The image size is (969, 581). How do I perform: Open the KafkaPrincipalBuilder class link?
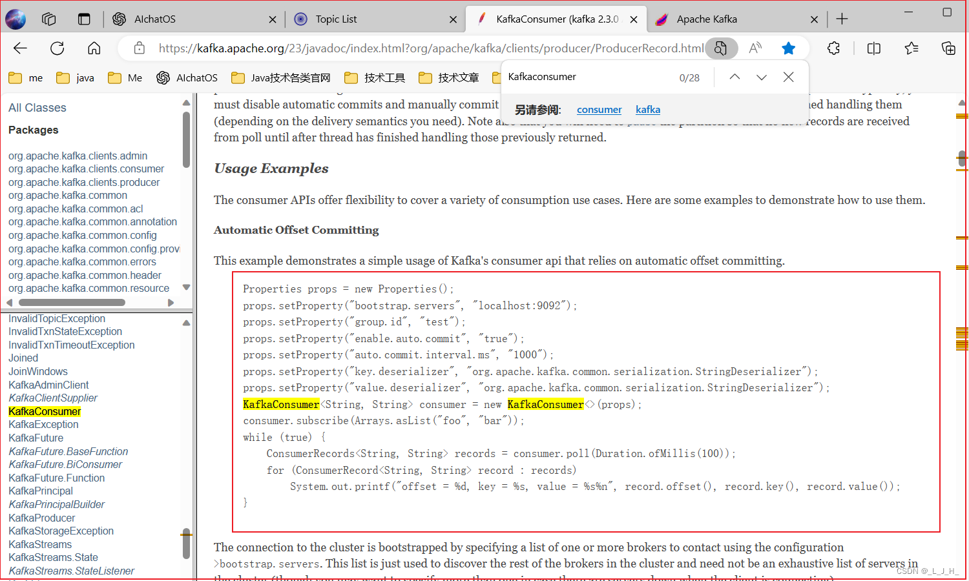[57, 505]
